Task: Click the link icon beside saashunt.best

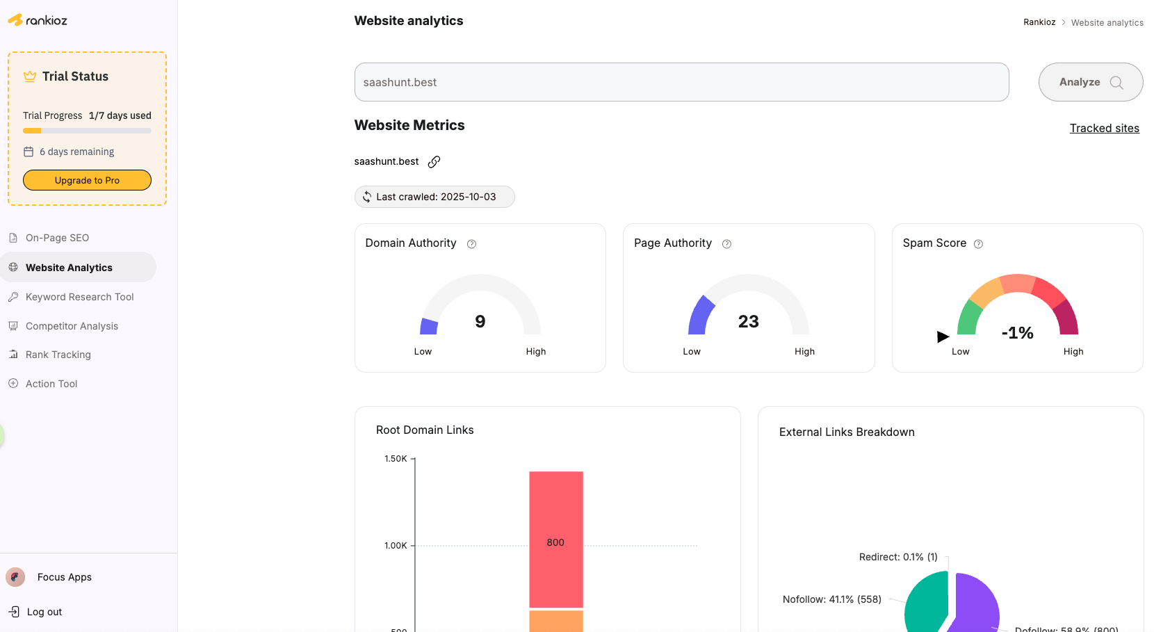Action: [x=434, y=162]
